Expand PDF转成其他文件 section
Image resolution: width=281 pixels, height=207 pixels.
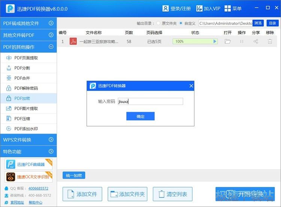point(28,23)
